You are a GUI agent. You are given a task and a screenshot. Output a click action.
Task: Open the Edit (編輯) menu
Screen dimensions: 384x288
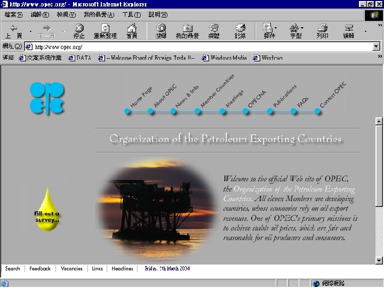[x=39, y=15]
